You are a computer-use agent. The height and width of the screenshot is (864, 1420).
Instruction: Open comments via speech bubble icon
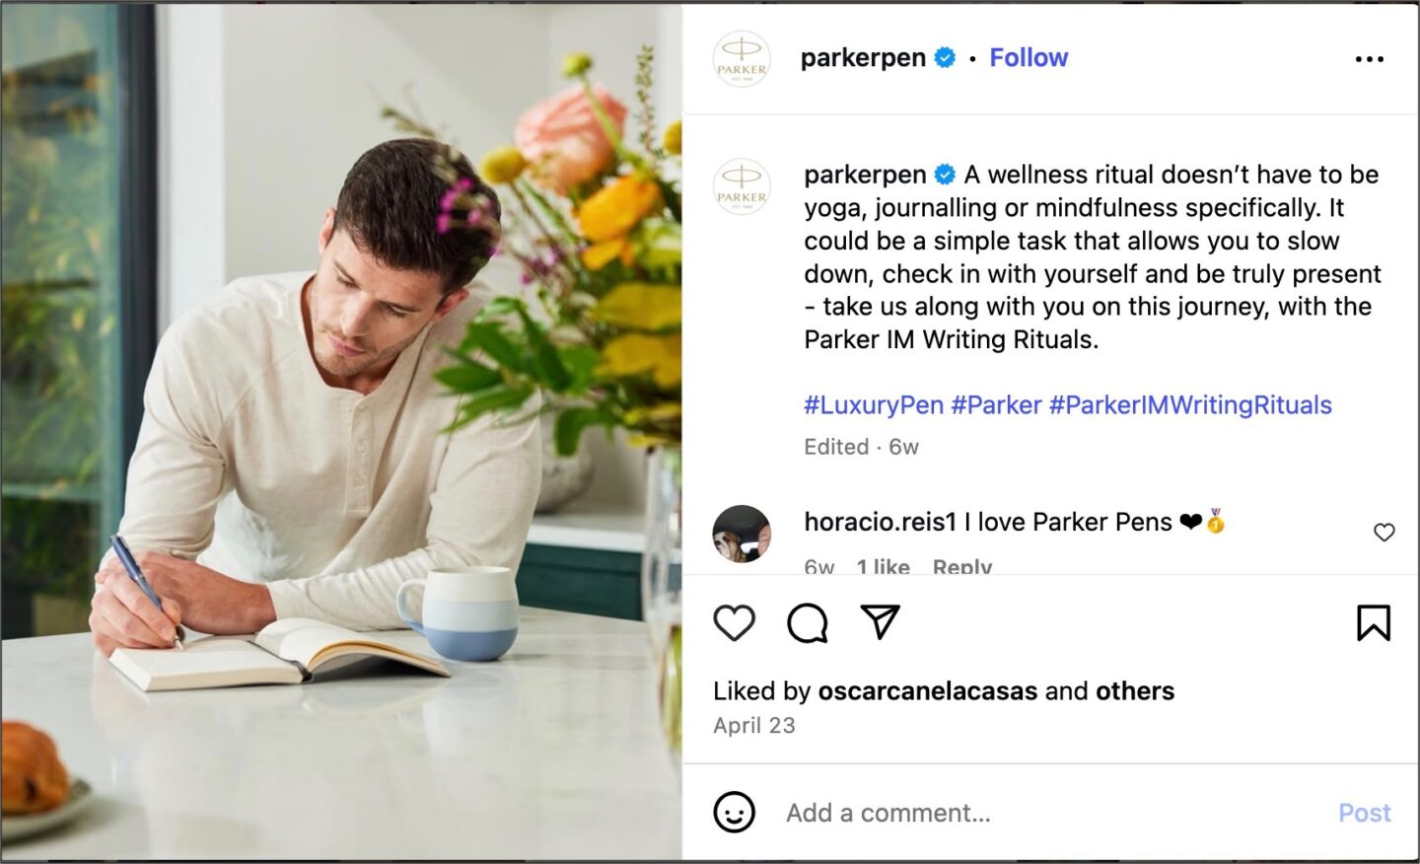[808, 622]
